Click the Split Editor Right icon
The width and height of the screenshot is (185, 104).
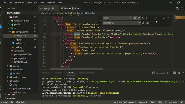point(182,8)
